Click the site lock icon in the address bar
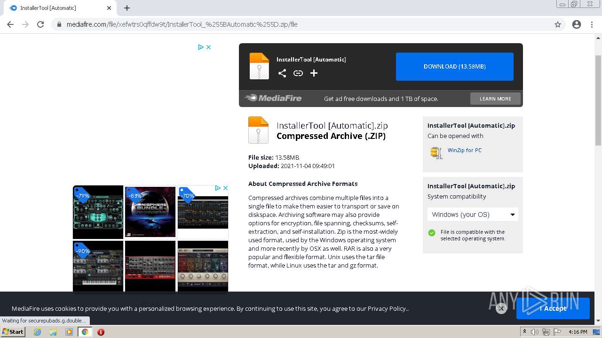Screen dimensions: 602x338 coord(59,24)
